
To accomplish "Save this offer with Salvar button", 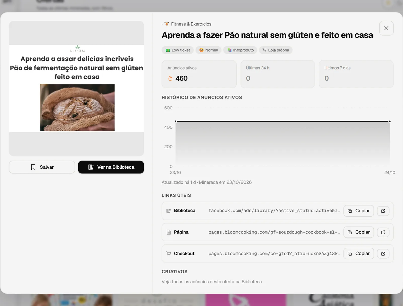I will pyautogui.click(x=42, y=167).
